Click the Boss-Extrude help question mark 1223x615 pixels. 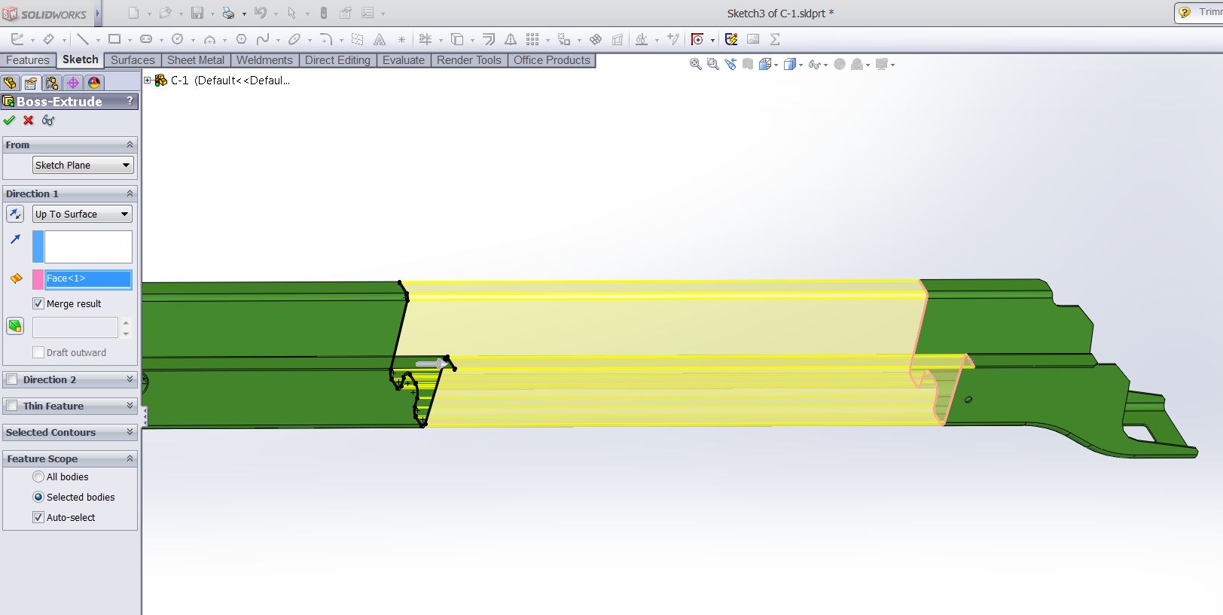point(130,101)
